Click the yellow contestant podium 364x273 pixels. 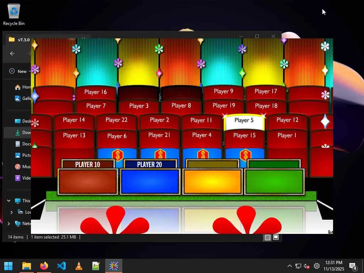(x=213, y=182)
